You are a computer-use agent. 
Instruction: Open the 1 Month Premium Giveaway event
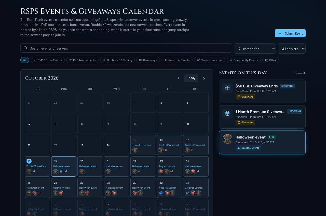point(262,117)
